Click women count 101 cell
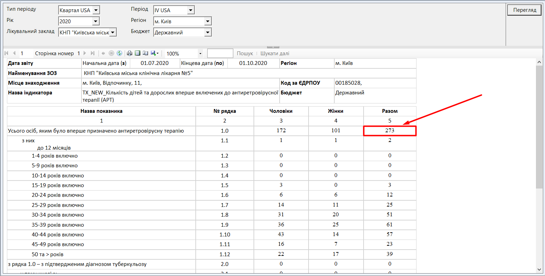545x276 pixels. (336, 131)
